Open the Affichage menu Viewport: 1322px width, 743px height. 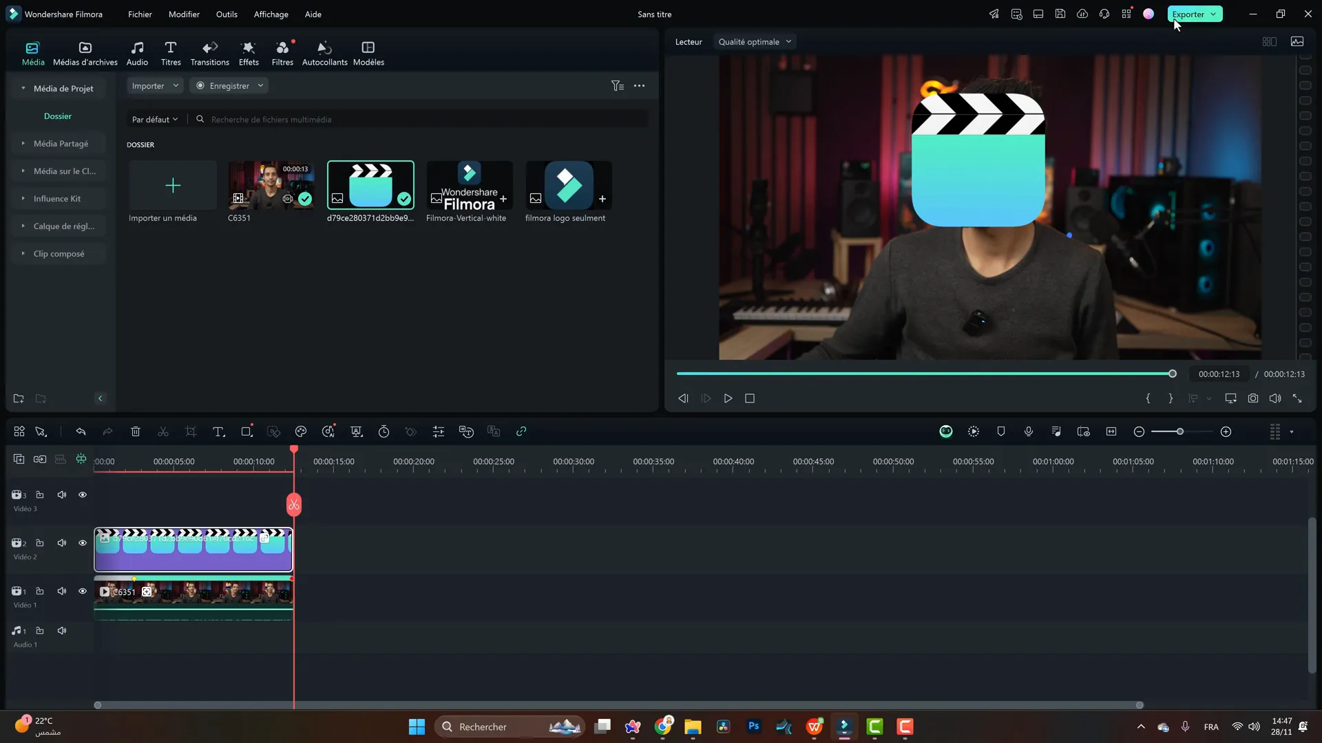(x=271, y=14)
